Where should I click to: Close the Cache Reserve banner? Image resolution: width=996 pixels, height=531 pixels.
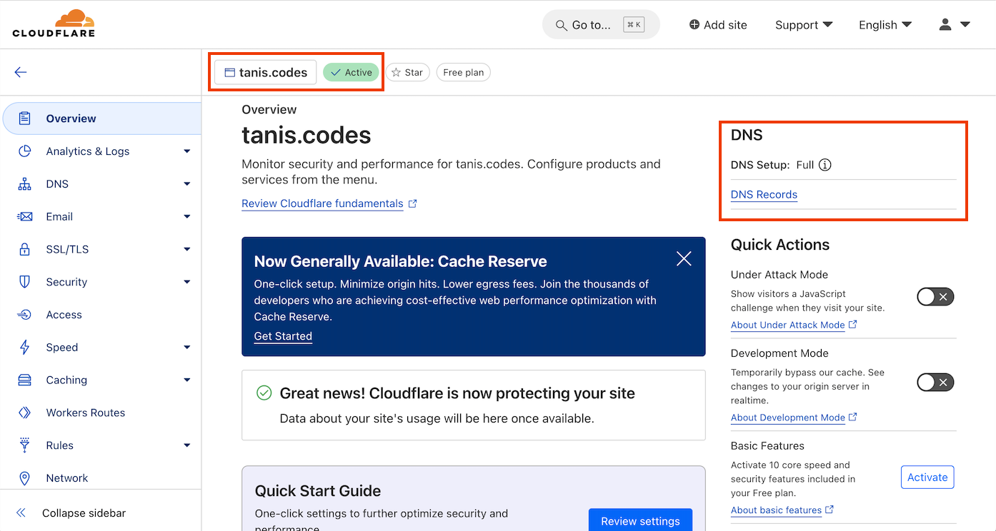coord(684,259)
